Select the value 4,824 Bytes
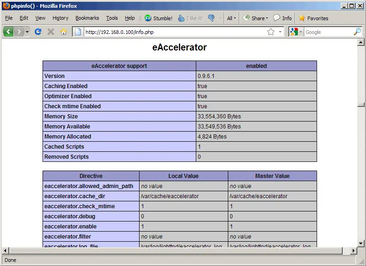The height and width of the screenshot is (266, 366). [x=212, y=136]
